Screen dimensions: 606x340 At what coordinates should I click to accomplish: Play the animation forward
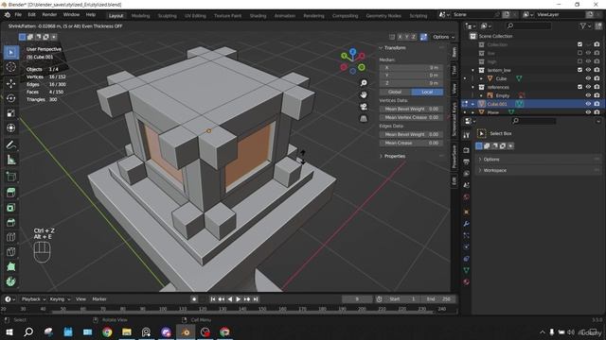coord(239,299)
